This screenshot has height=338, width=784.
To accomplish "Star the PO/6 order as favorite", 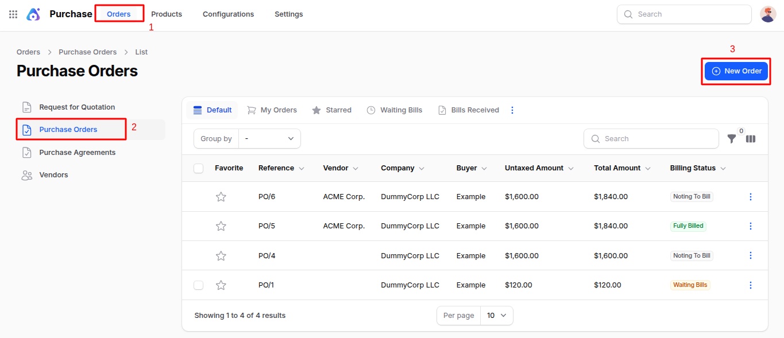I will point(221,197).
